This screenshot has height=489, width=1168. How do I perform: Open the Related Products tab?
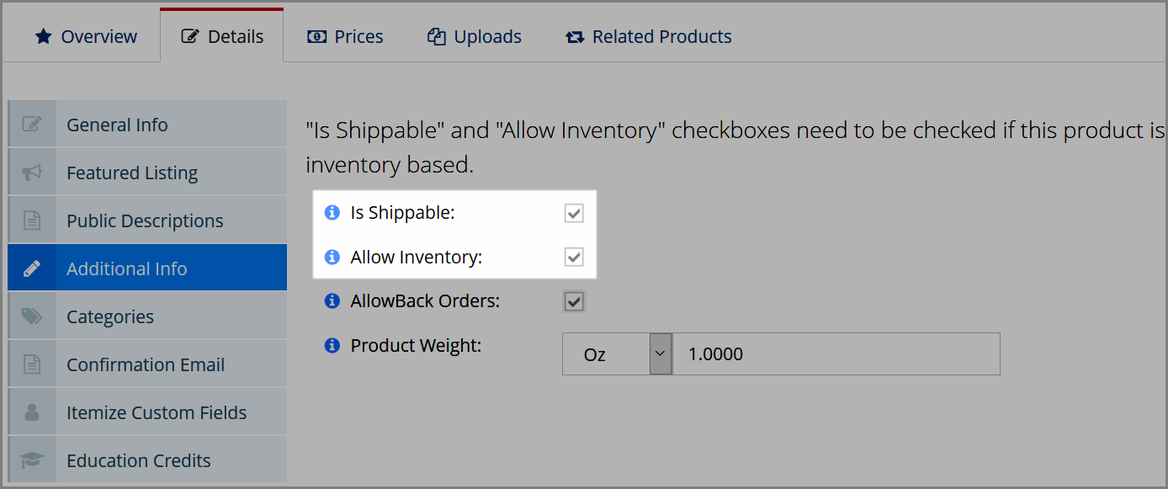[649, 36]
